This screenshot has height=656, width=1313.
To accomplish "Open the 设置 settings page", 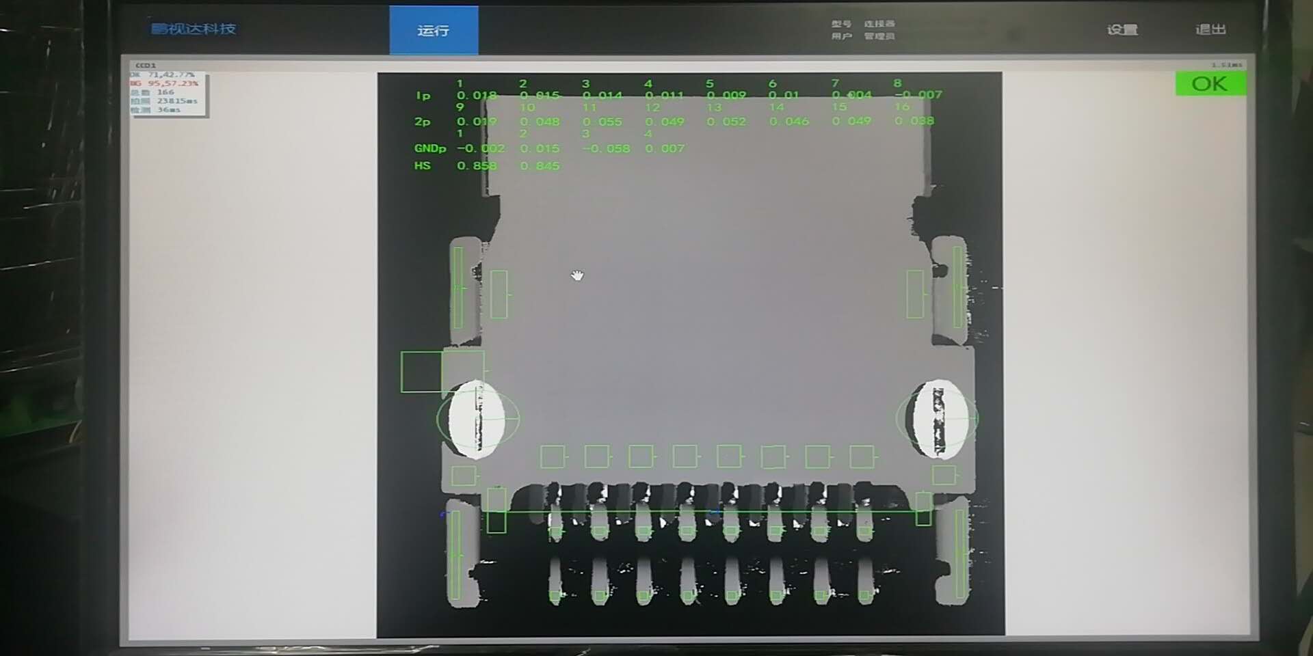I will point(1122,29).
